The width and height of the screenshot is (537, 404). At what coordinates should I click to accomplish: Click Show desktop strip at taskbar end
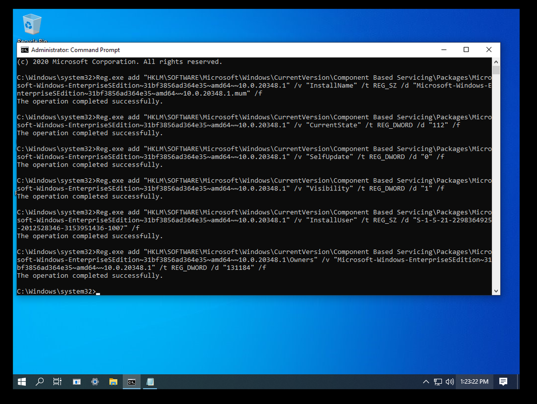(x=518, y=382)
